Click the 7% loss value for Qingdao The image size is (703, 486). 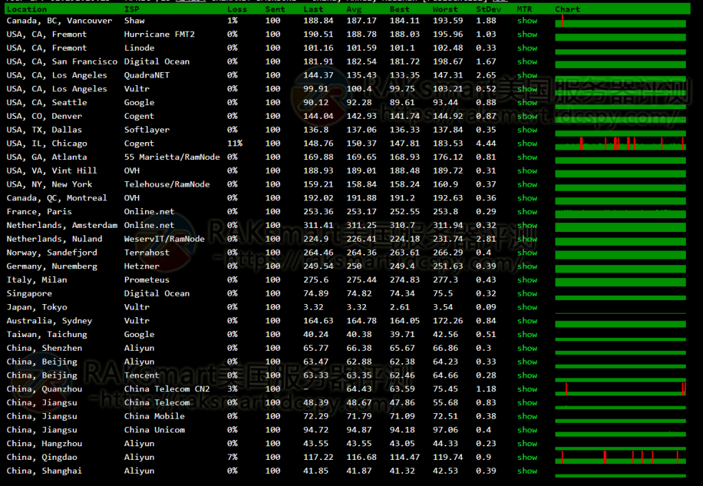point(232,457)
